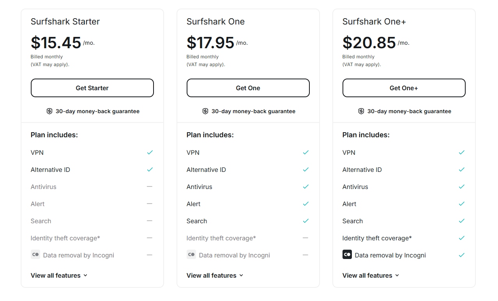Click the Incogni logo icon in the One plan
This screenshot has height=301, width=498.
point(191,255)
